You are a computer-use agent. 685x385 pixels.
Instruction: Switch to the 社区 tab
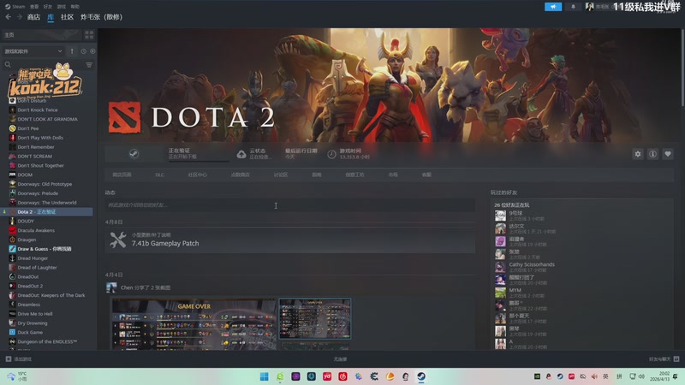(67, 17)
